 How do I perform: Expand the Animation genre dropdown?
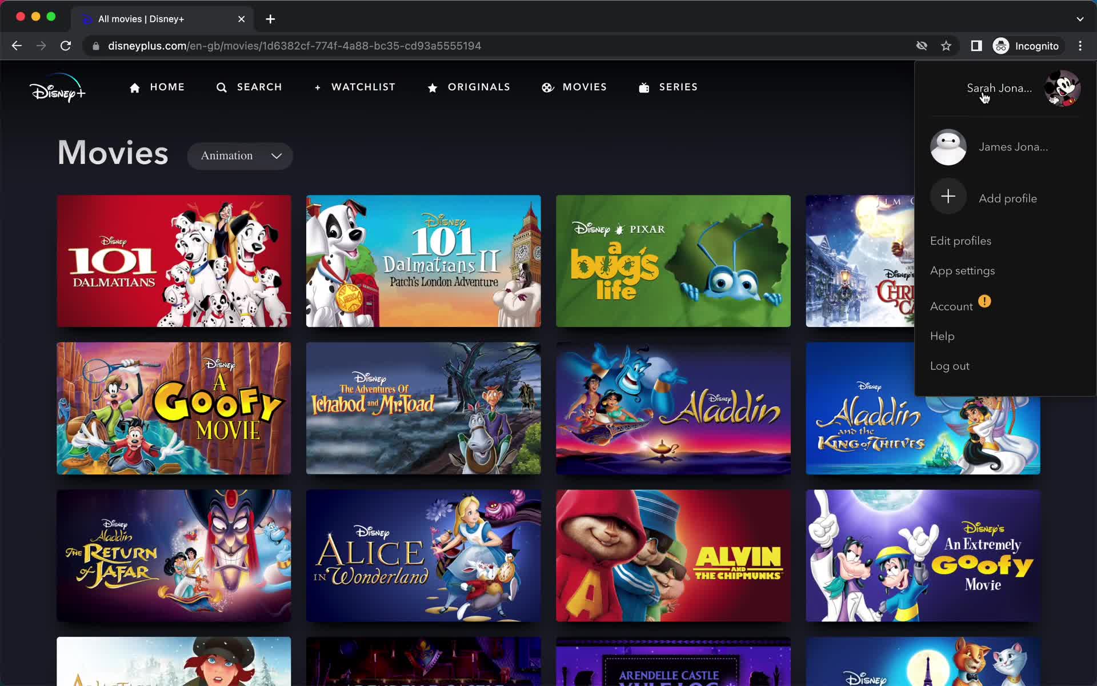240,155
